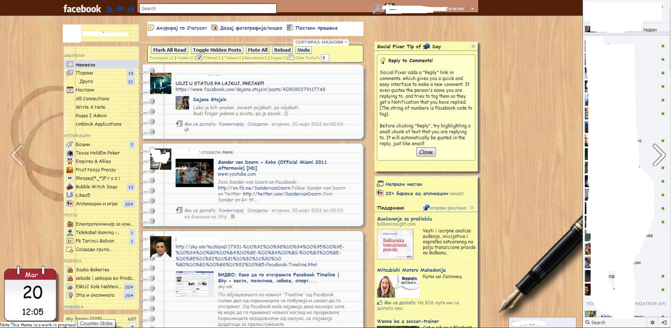
Task: Open chat sidebar settings gear
Action: (652, 322)
